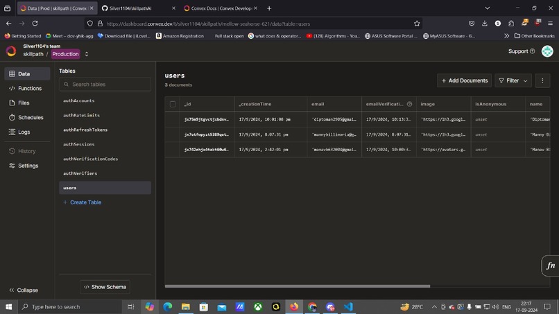Open the fn function runner button
The width and height of the screenshot is (559, 314).
[551, 265]
